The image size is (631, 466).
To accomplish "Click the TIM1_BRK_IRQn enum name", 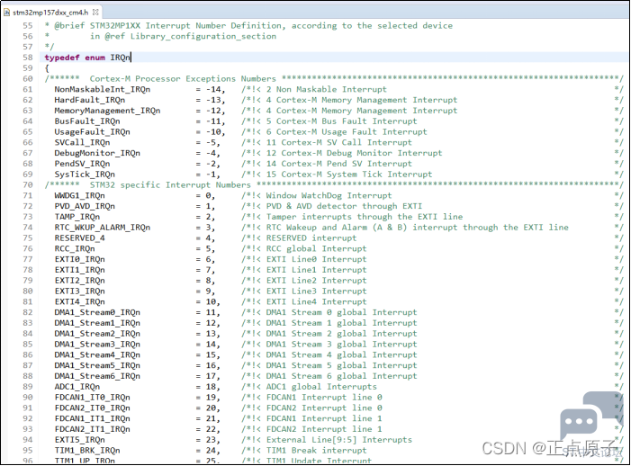I will click(87, 450).
